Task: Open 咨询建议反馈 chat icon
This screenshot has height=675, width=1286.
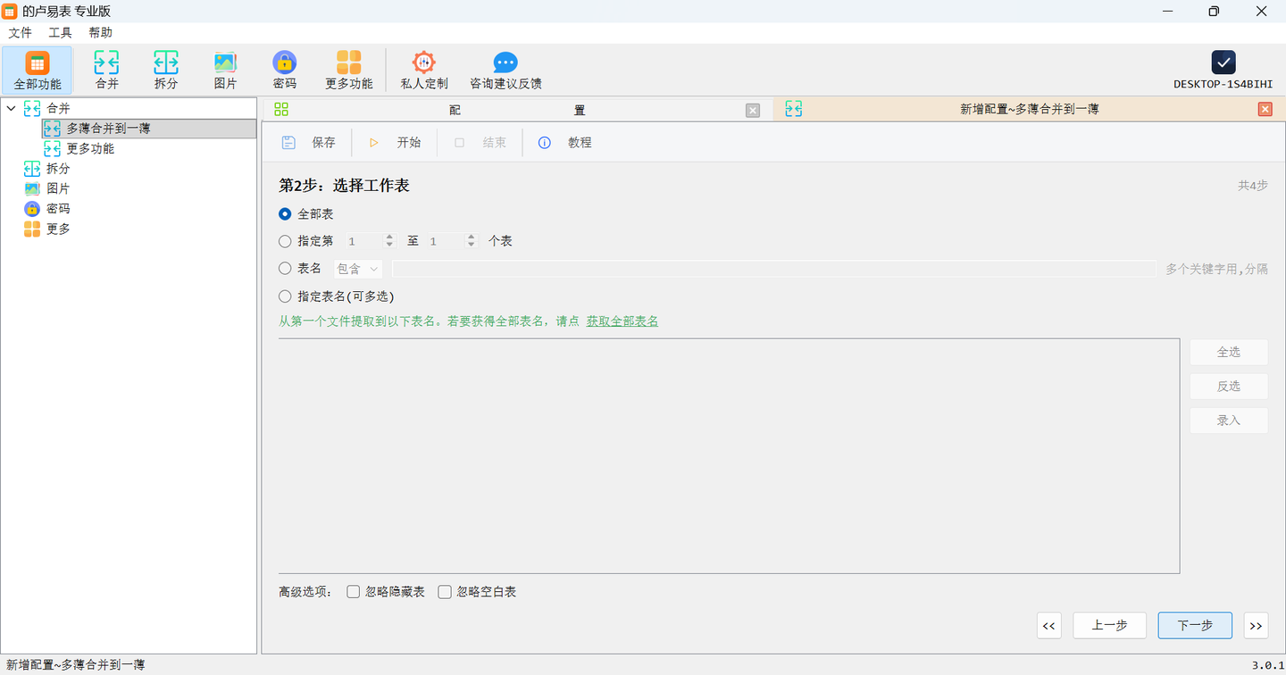Action: pyautogui.click(x=505, y=62)
